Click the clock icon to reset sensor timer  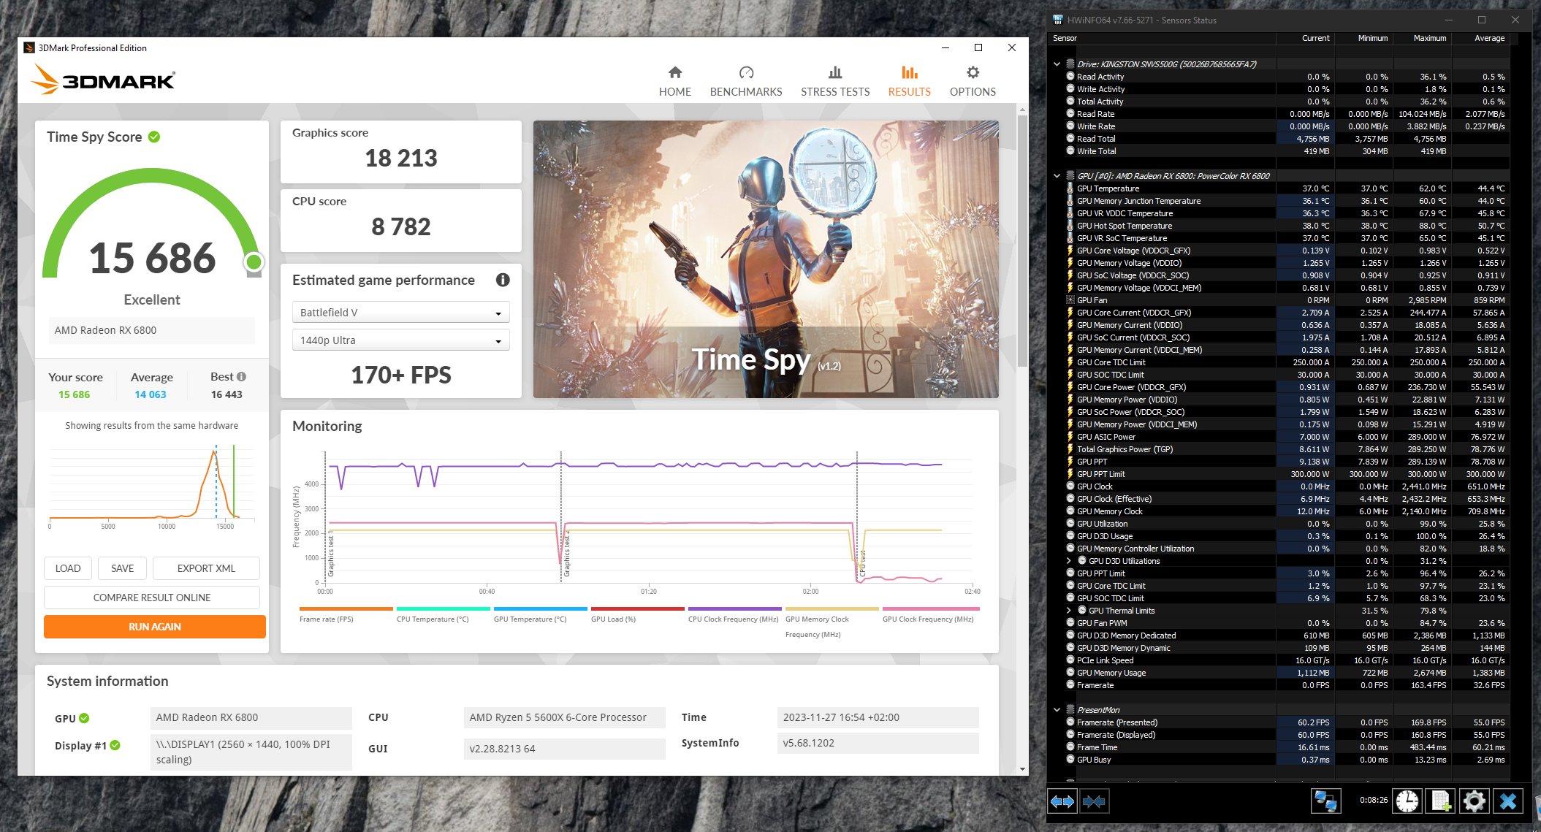click(1407, 801)
